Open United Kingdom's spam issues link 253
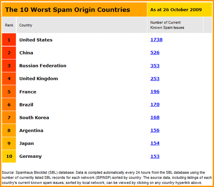214x187 pixels. (x=155, y=78)
